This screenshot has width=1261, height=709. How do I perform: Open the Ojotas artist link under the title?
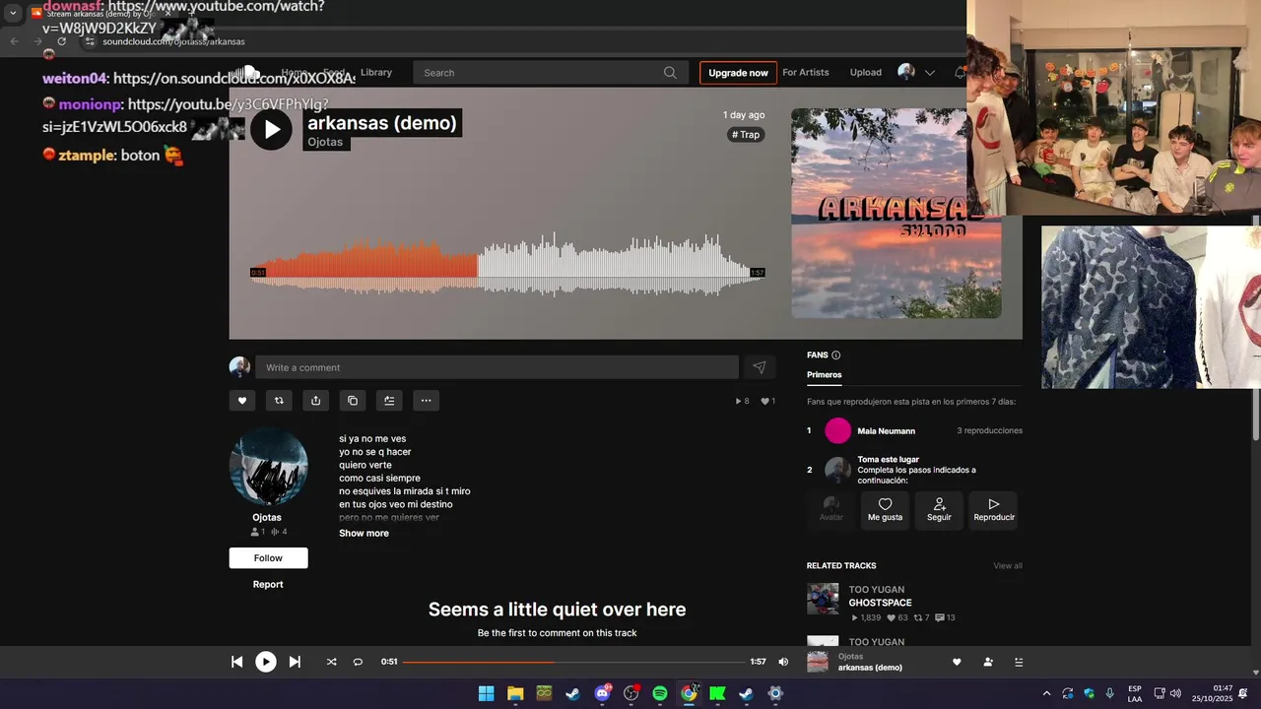(325, 142)
